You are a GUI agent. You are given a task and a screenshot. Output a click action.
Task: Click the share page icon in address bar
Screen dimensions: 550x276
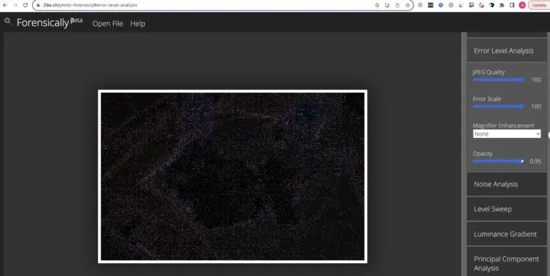(x=397, y=5)
